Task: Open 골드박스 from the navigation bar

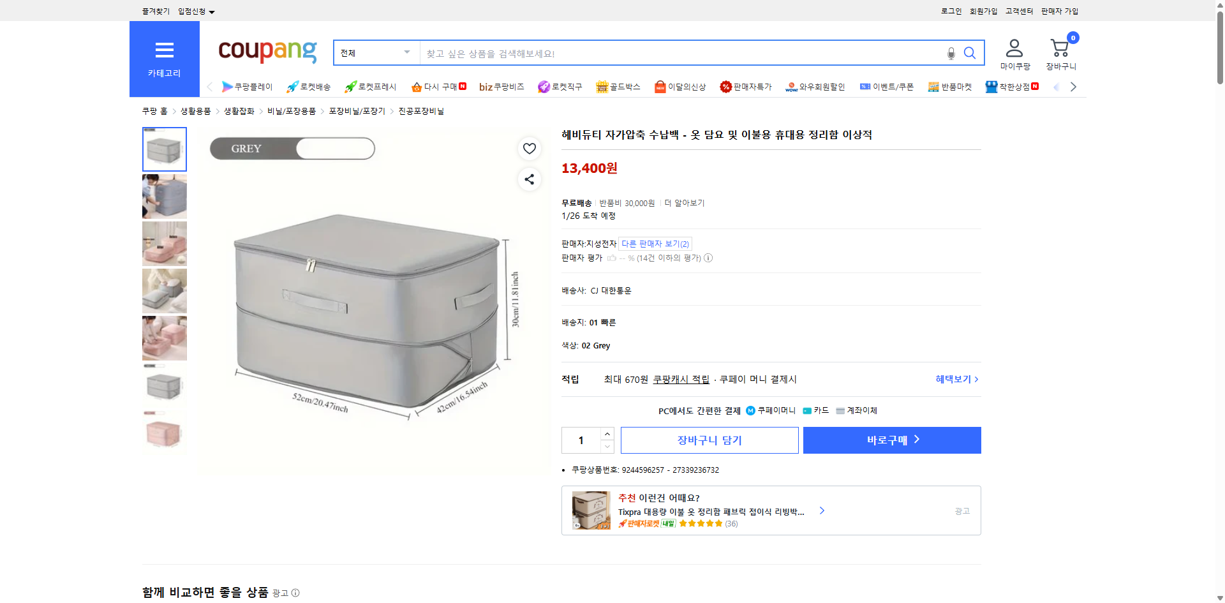Action: (x=618, y=87)
